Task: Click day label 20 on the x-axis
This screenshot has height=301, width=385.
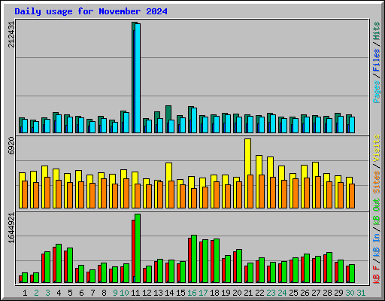Action: [x=237, y=293]
